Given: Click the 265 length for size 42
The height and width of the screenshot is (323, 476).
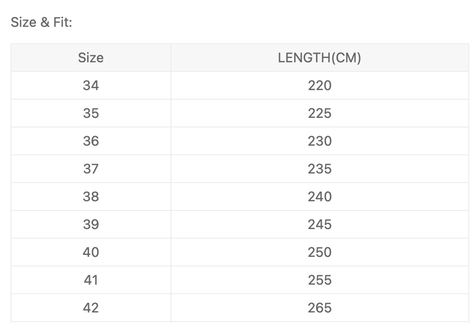Looking at the screenshot, I should coord(319,308).
